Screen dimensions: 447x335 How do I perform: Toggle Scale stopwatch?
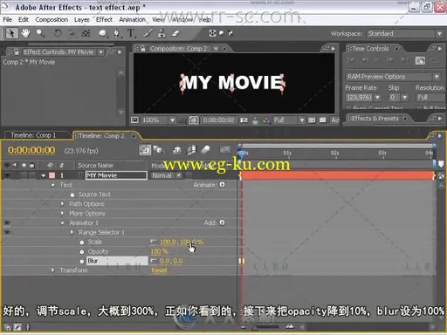[82, 243]
